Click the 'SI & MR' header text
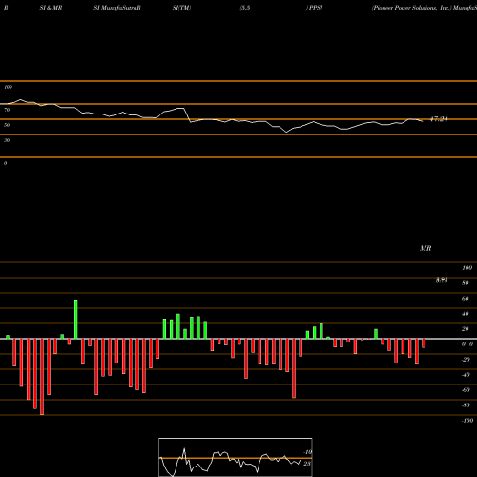477x477 pixels. point(51,8)
